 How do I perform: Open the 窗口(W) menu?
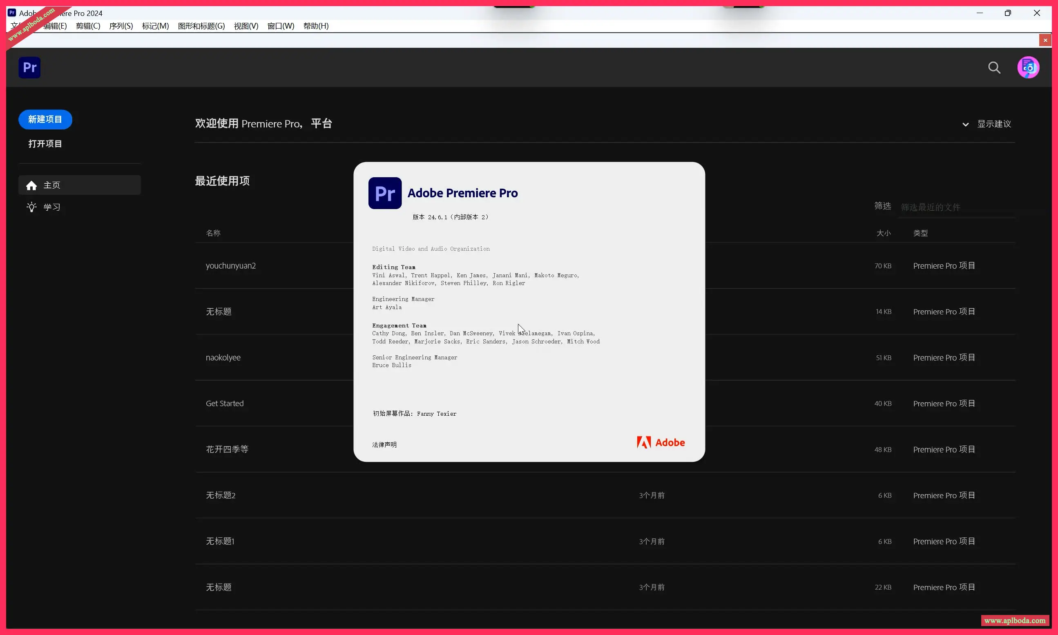point(281,26)
